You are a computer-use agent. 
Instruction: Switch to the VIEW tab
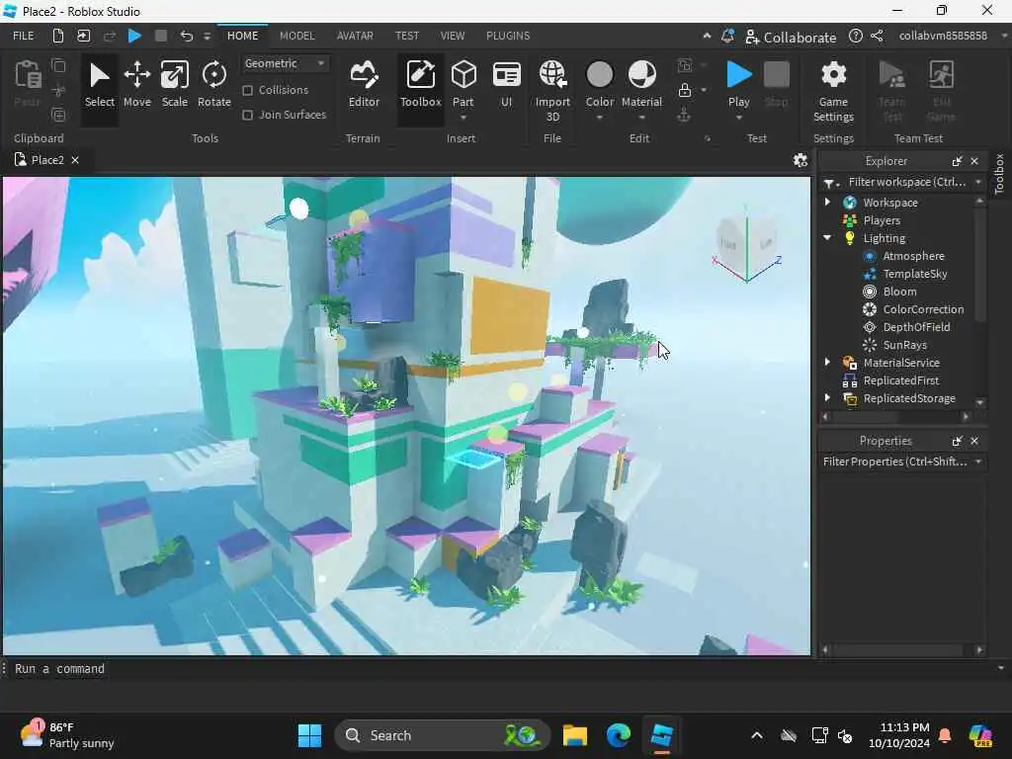click(x=453, y=37)
